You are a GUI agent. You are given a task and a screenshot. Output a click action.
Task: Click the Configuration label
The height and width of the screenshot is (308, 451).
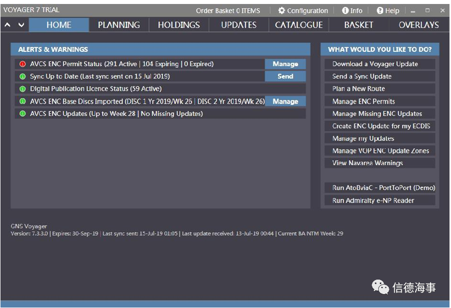pyautogui.click(x=308, y=10)
